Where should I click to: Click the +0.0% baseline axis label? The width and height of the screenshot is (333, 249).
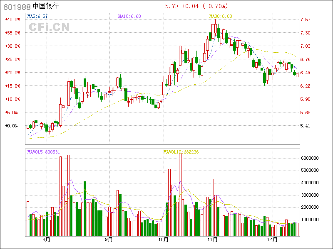(12, 126)
